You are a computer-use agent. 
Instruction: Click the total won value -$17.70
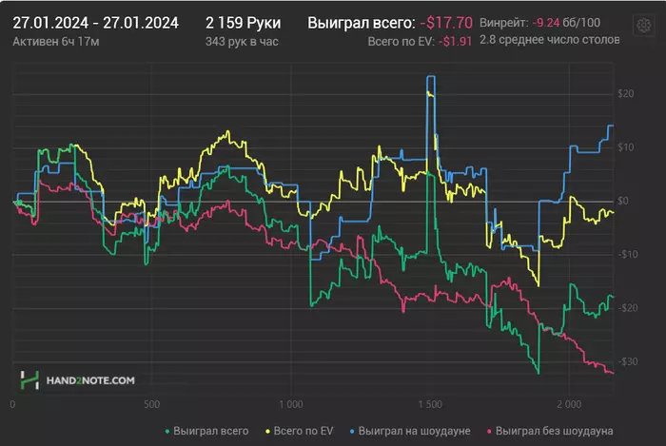(446, 23)
